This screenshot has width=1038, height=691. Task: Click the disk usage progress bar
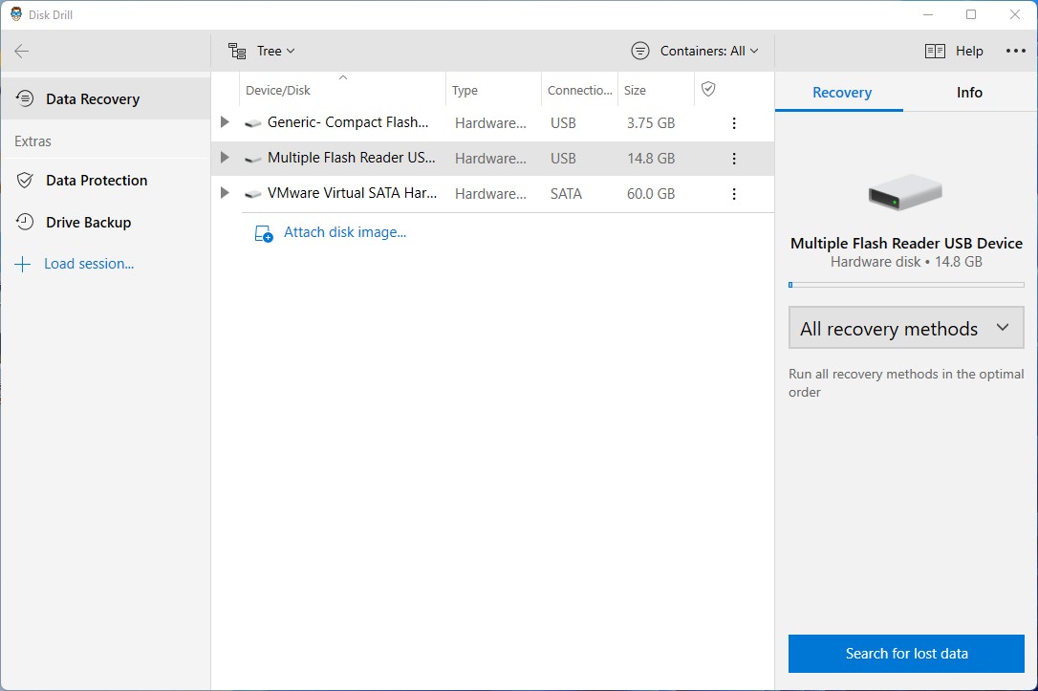[906, 285]
